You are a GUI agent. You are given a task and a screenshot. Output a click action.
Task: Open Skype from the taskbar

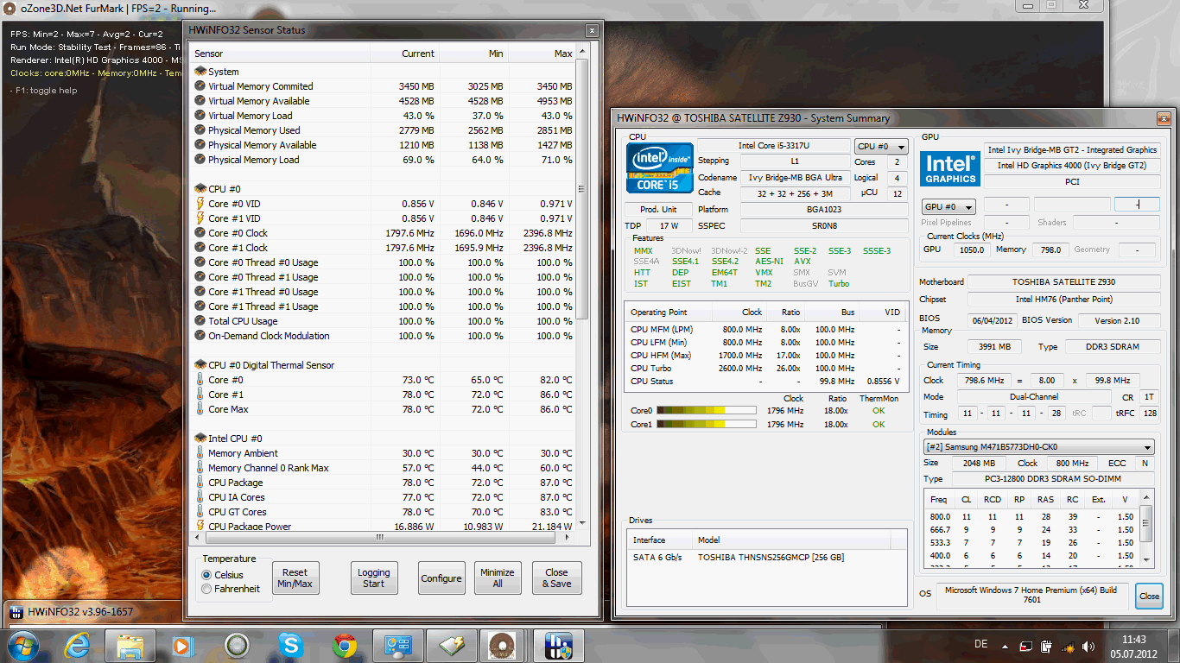point(291,645)
